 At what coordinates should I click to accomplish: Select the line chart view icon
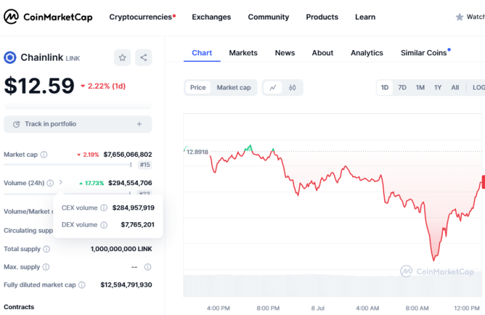tap(273, 88)
